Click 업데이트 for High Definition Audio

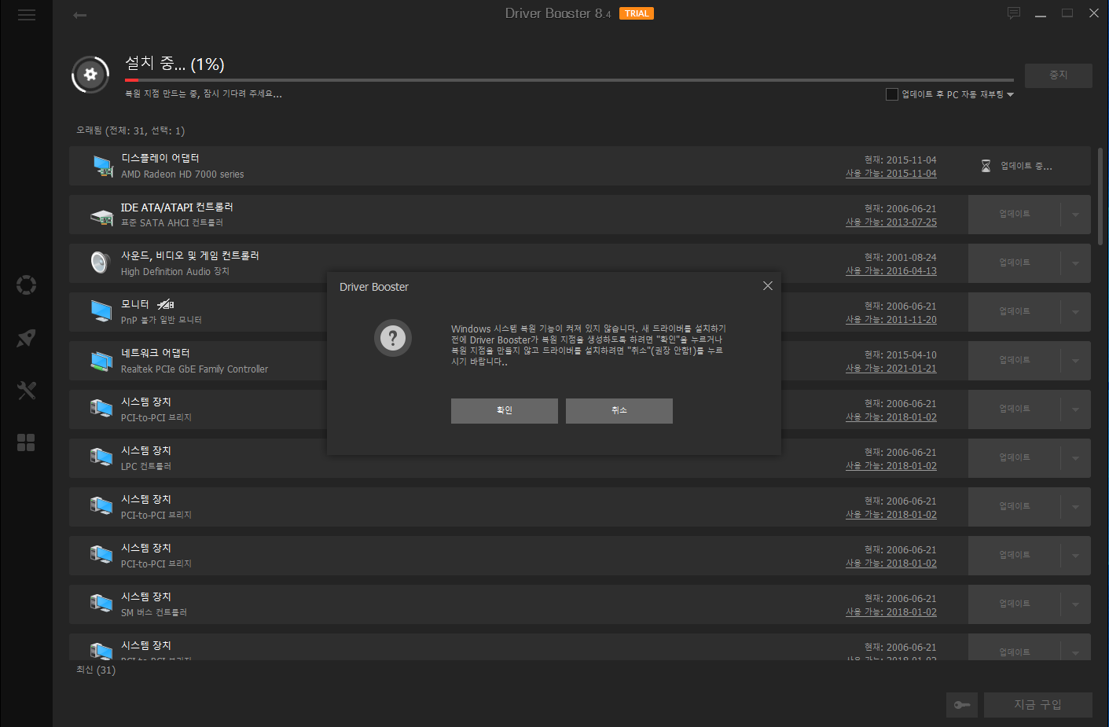click(x=1015, y=263)
